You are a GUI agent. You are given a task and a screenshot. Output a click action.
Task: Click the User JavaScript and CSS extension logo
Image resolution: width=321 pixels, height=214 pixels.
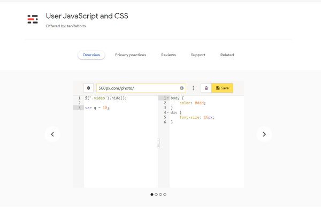[33, 19]
